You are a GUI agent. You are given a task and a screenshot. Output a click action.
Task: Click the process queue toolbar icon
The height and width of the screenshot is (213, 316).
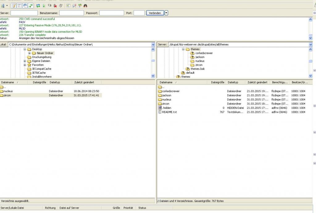point(44,6)
